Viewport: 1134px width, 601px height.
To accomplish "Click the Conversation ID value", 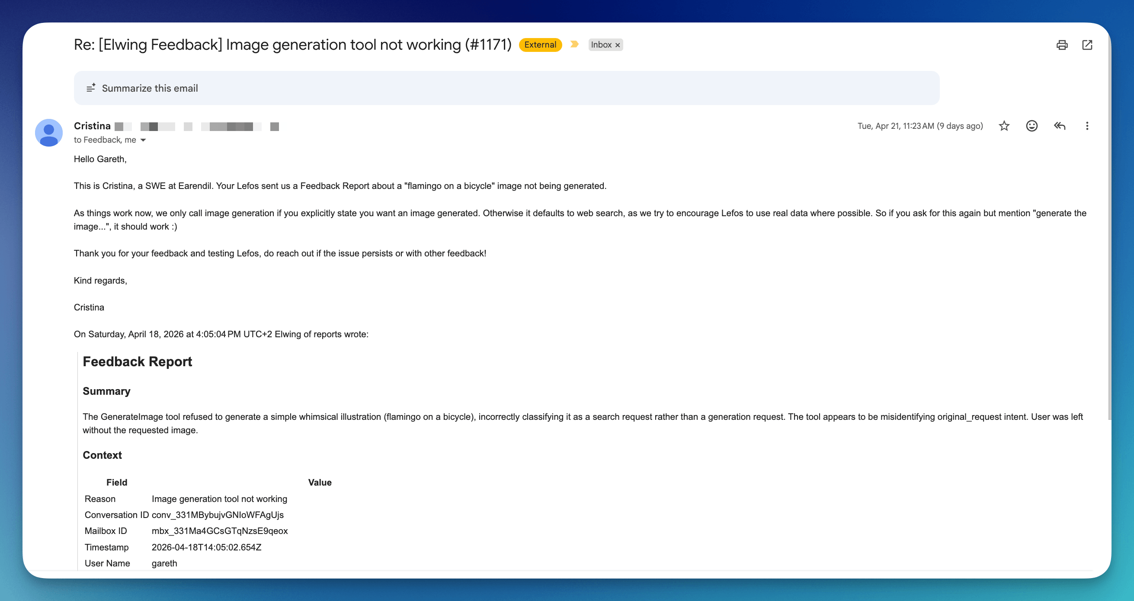I will pos(218,515).
